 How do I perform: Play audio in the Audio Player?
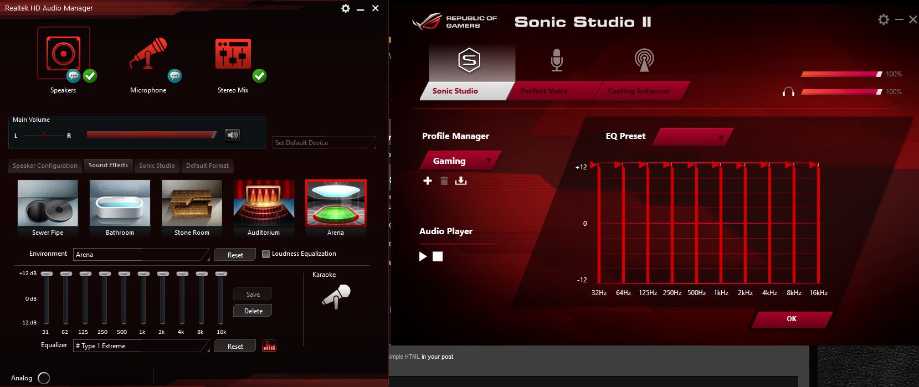click(423, 256)
